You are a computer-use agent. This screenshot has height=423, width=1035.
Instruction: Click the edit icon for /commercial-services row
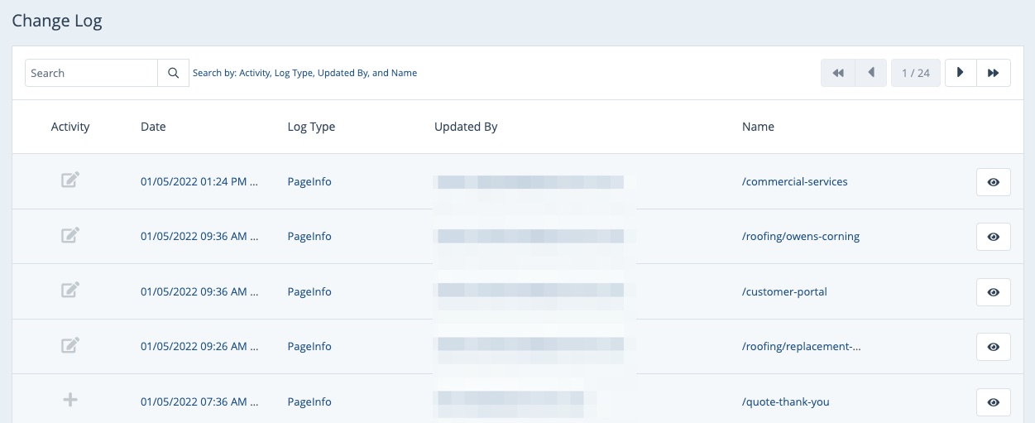click(70, 180)
